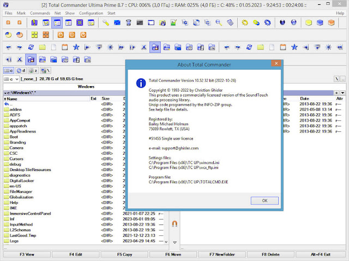Click the orange brick grid icon
Screen dimensions: 349x261
point(46,35)
